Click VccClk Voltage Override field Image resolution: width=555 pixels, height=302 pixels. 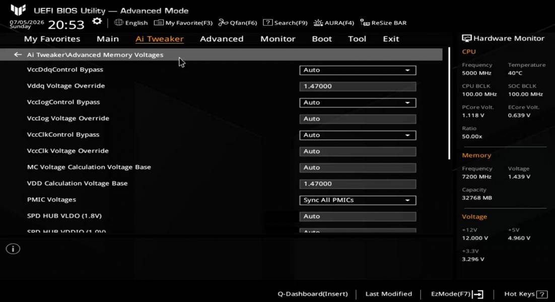point(358,152)
